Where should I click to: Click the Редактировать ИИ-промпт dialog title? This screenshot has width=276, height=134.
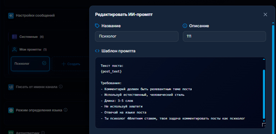[124, 14]
